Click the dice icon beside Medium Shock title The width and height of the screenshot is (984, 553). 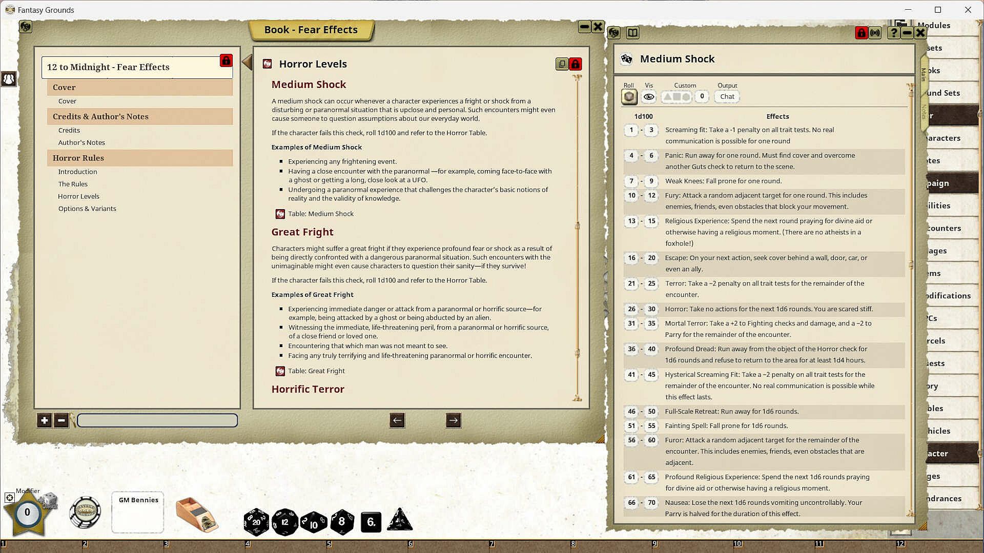[626, 59]
